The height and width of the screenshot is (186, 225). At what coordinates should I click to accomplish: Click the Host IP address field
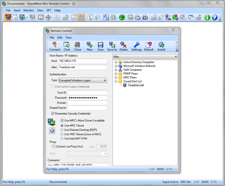point(82,61)
